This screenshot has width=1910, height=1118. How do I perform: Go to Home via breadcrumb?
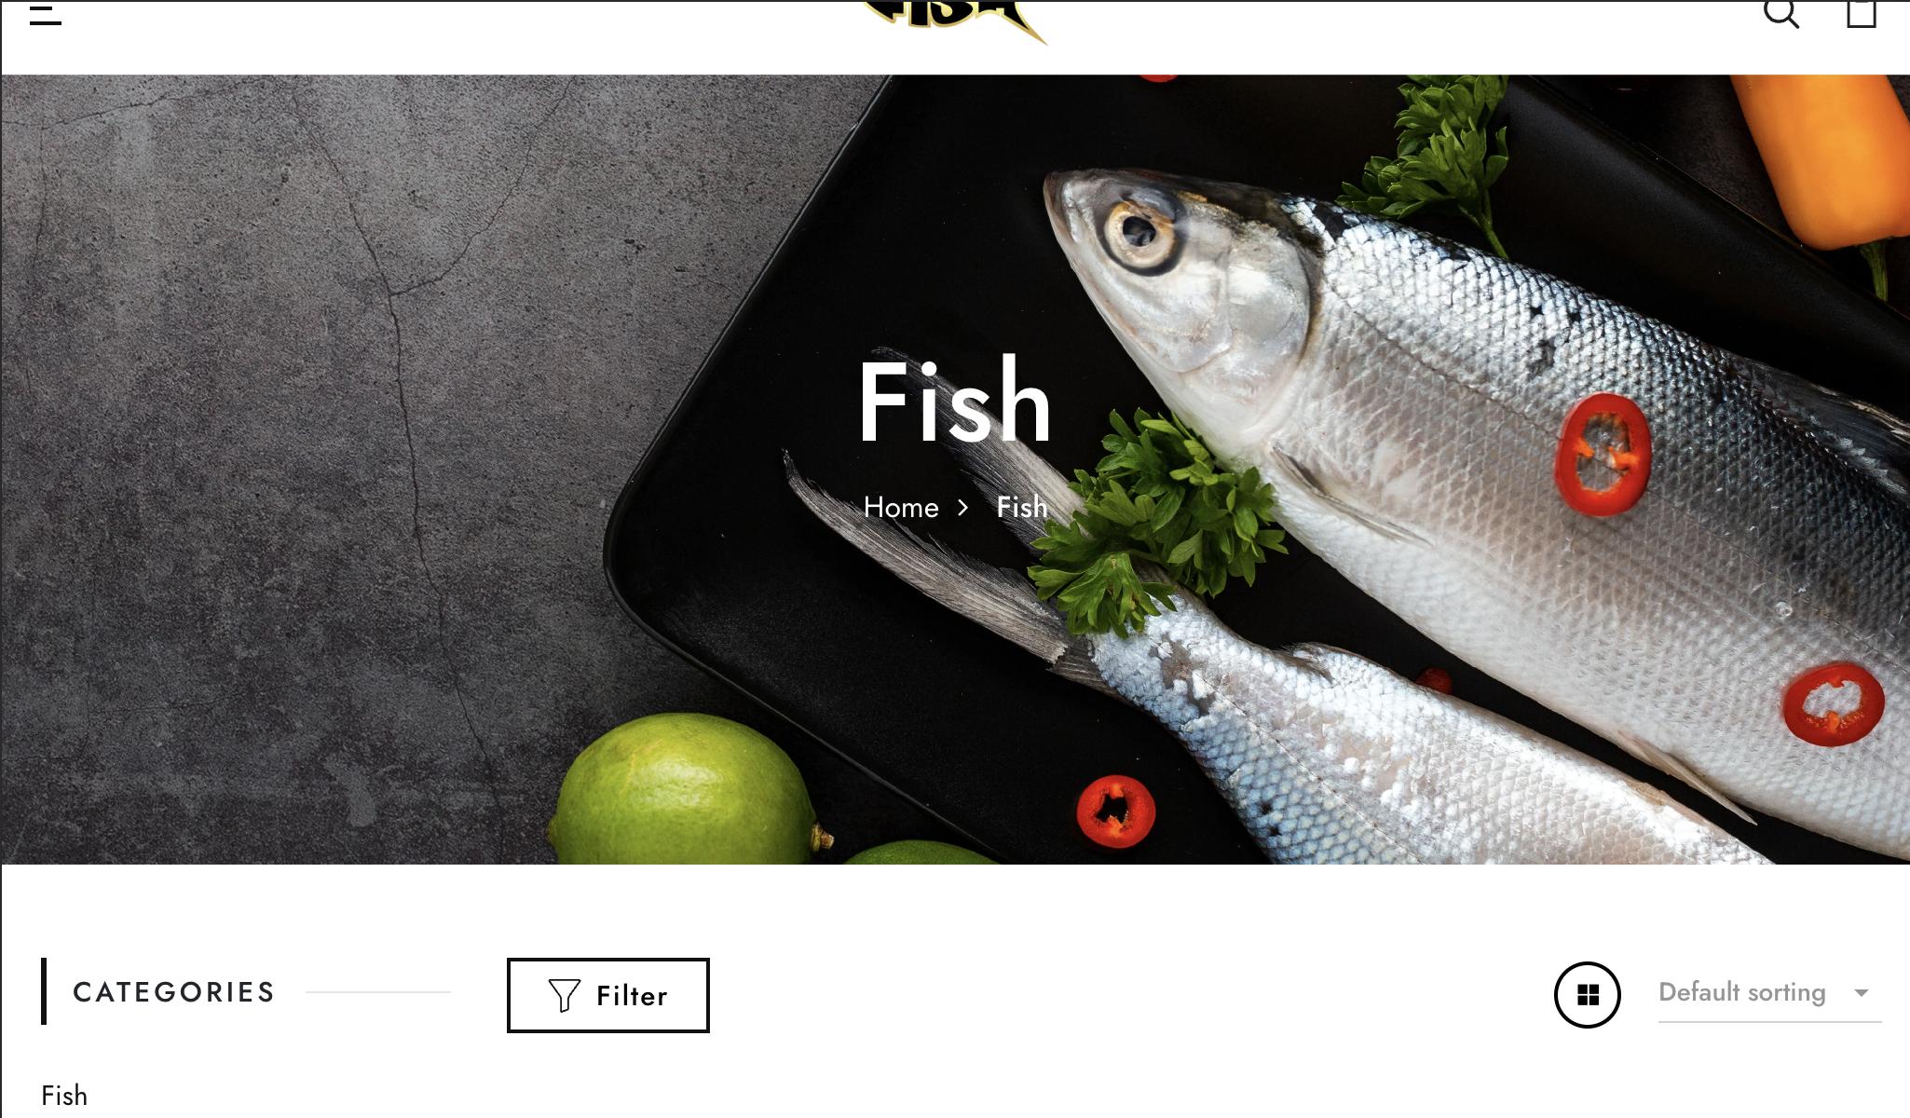901,508
